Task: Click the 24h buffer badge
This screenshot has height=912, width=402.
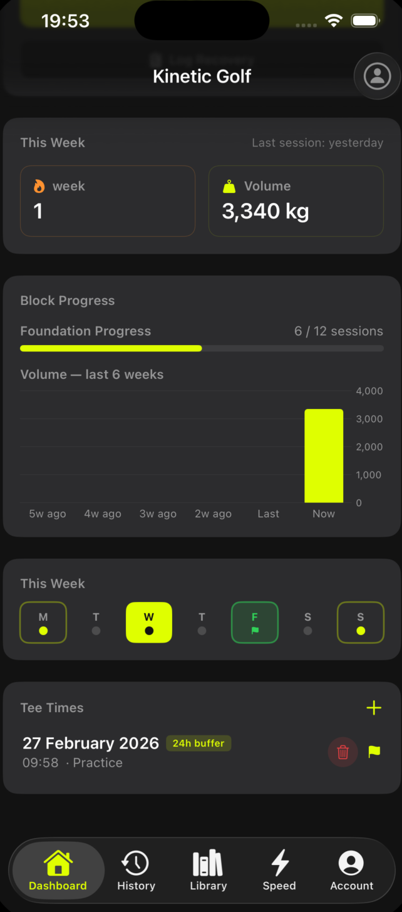Action: [198, 743]
